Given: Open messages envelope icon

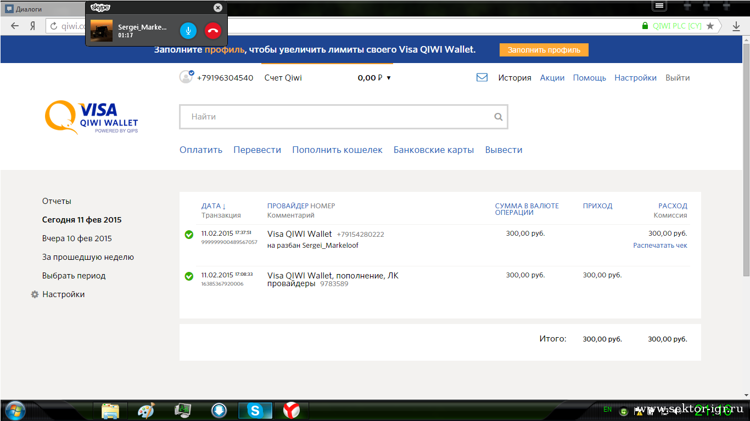Looking at the screenshot, I should click(482, 78).
